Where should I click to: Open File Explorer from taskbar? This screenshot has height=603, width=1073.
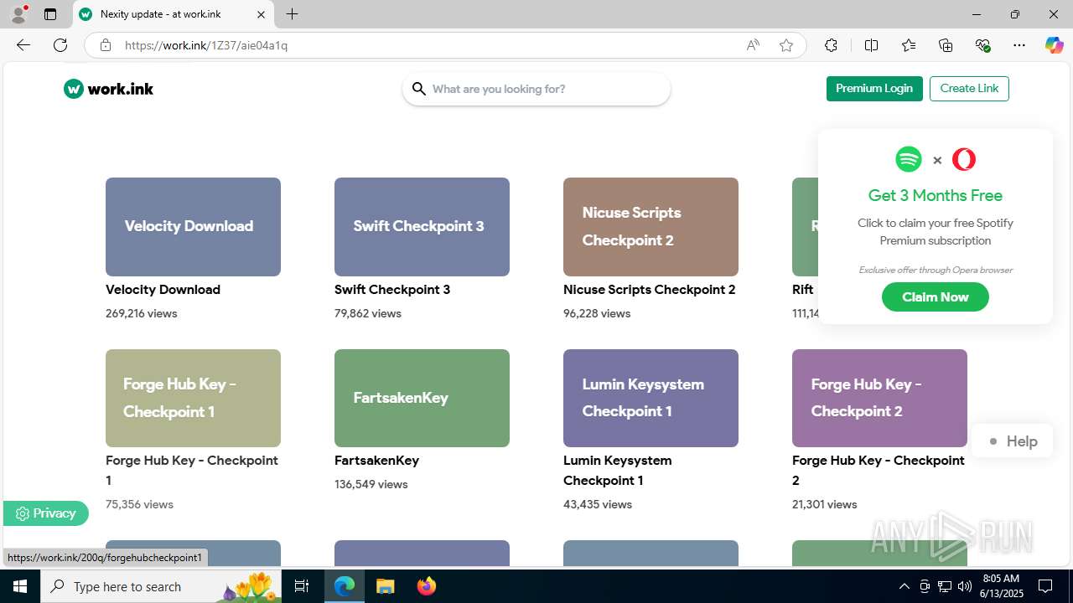coord(385,586)
